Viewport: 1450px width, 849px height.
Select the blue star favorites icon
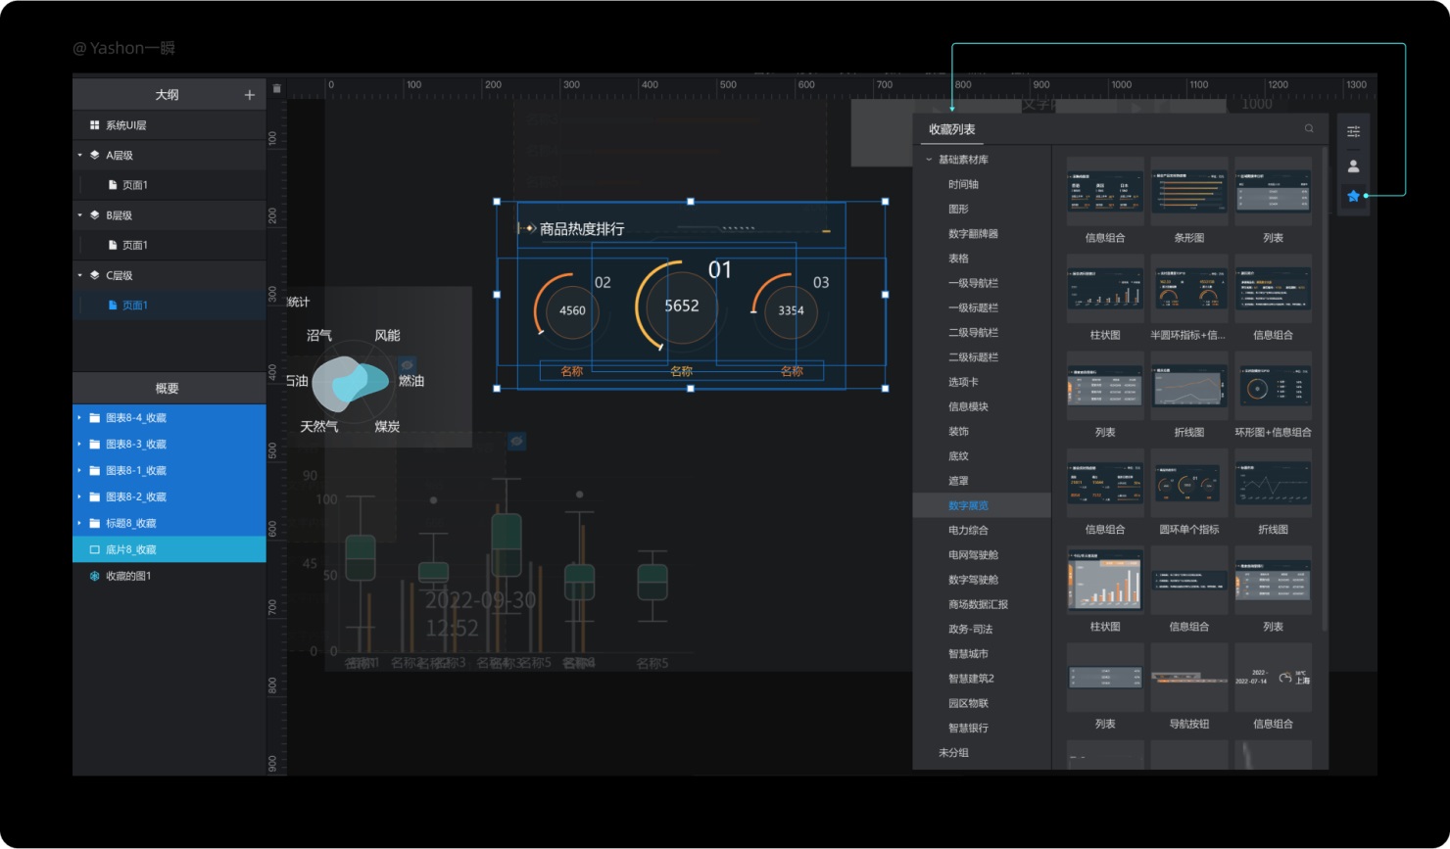[x=1353, y=196]
